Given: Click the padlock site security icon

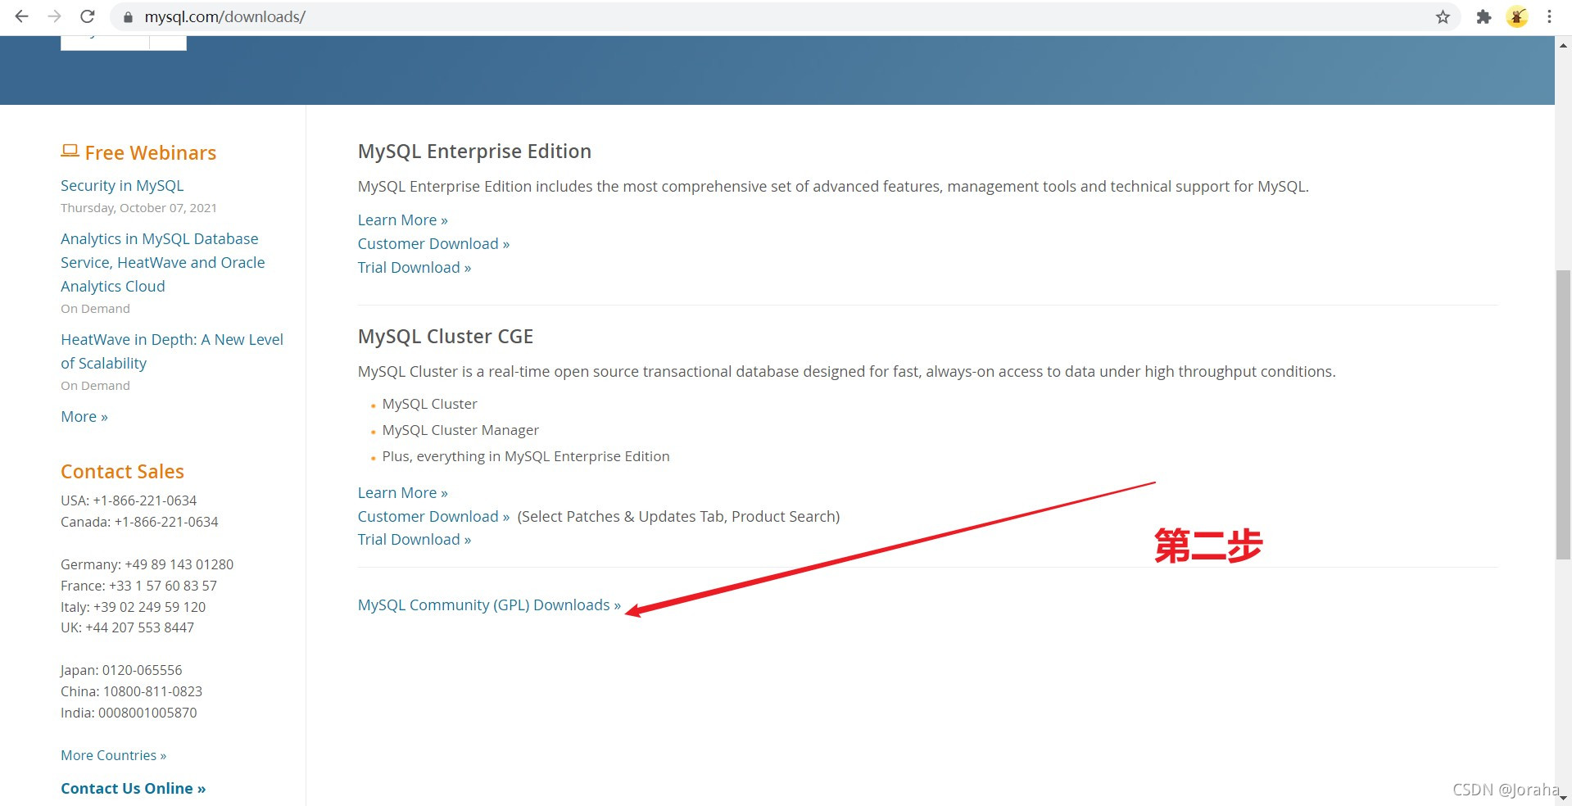Looking at the screenshot, I should pyautogui.click(x=128, y=17).
